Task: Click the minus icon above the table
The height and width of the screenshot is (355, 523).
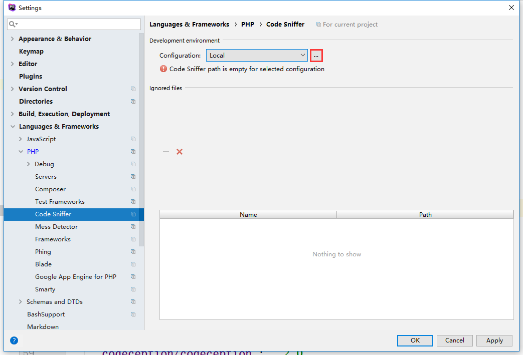Action: click(x=166, y=152)
